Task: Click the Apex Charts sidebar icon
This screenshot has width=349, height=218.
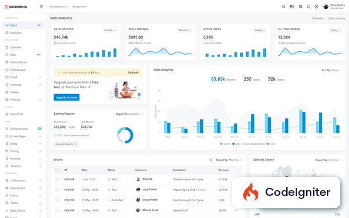Action: tap(6, 210)
